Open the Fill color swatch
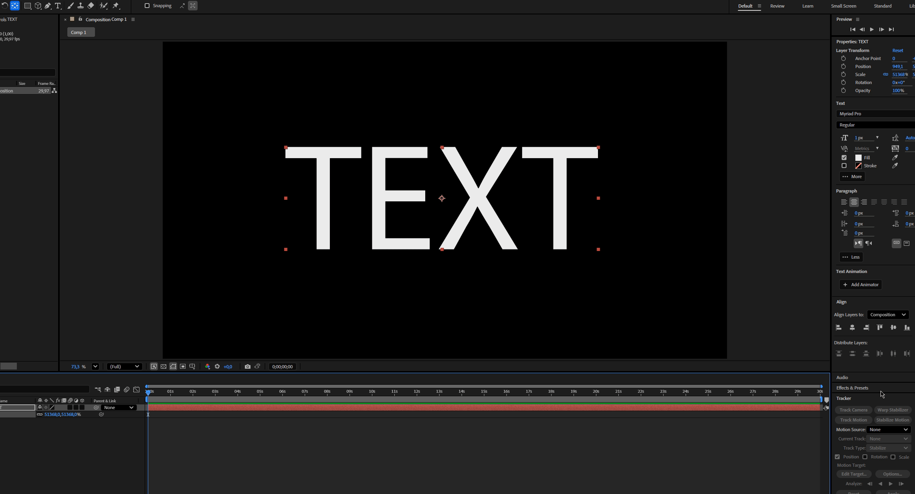Viewport: 915px width, 494px height. coord(858,158)
